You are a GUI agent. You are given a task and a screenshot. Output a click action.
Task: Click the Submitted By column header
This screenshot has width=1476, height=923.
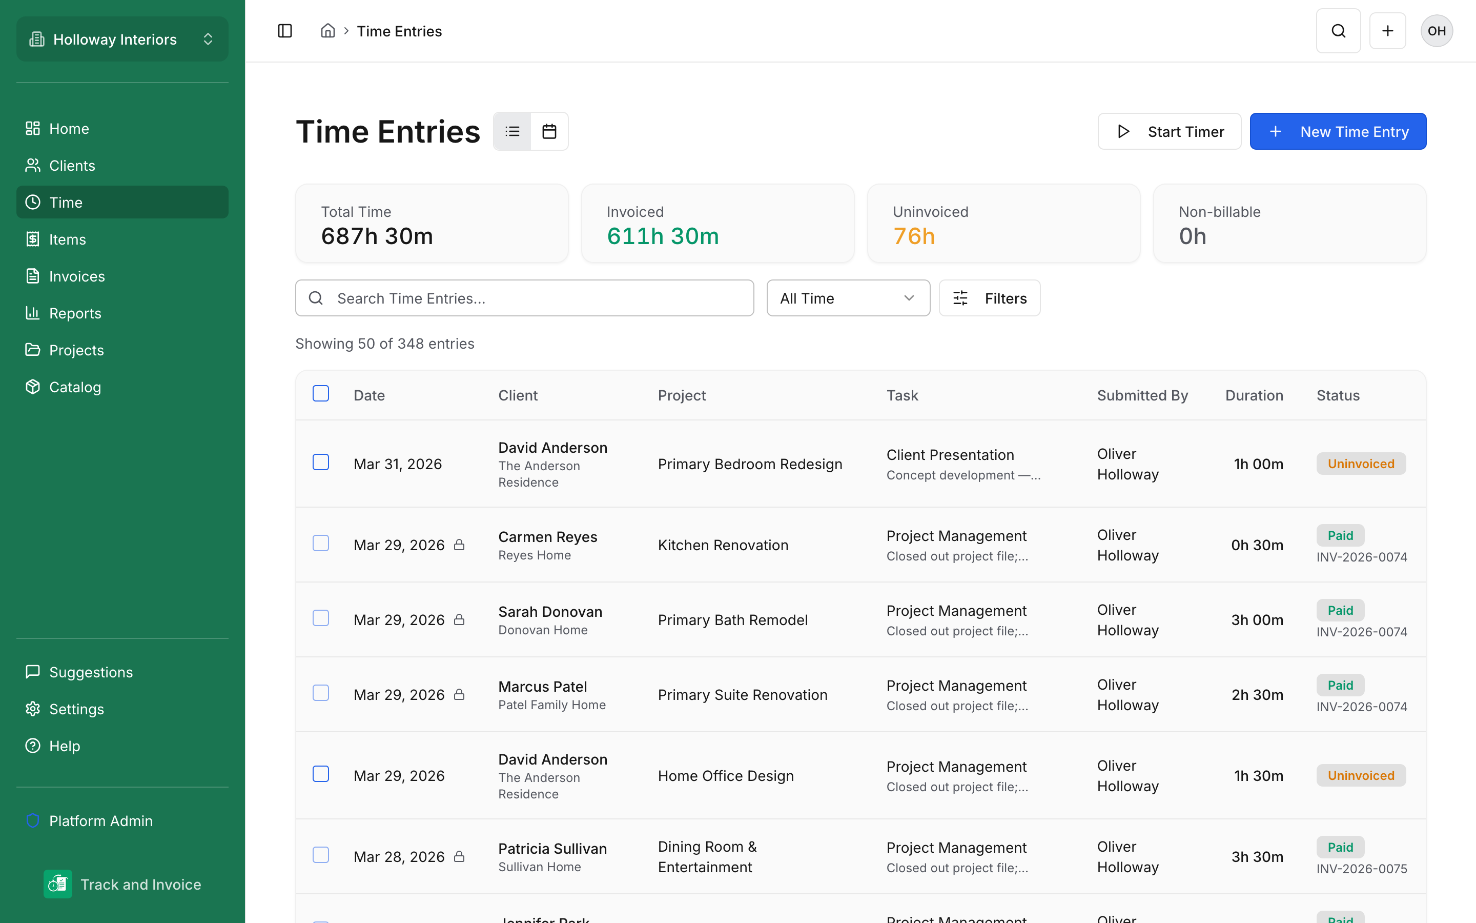[x=1142, y=395]
